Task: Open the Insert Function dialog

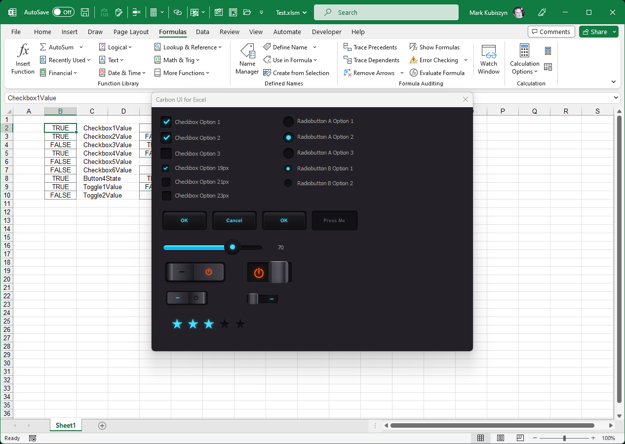Action: (x=23, y=59)
